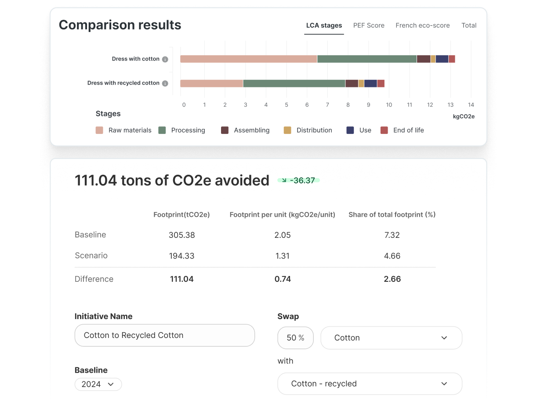This screenshot has width=537, height=413.
Task: Select the French eco-score tab
Action: (x=422, y=25)
